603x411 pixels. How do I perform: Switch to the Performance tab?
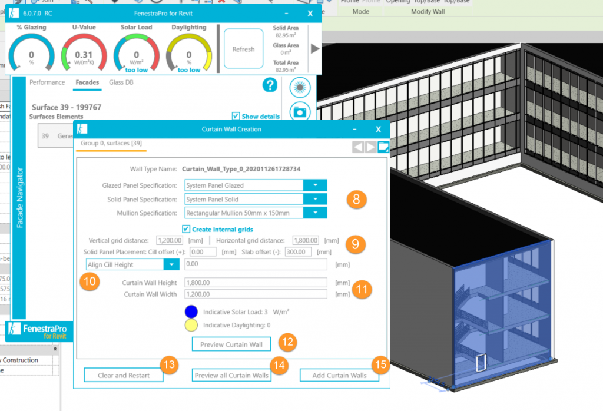point(47,82)
